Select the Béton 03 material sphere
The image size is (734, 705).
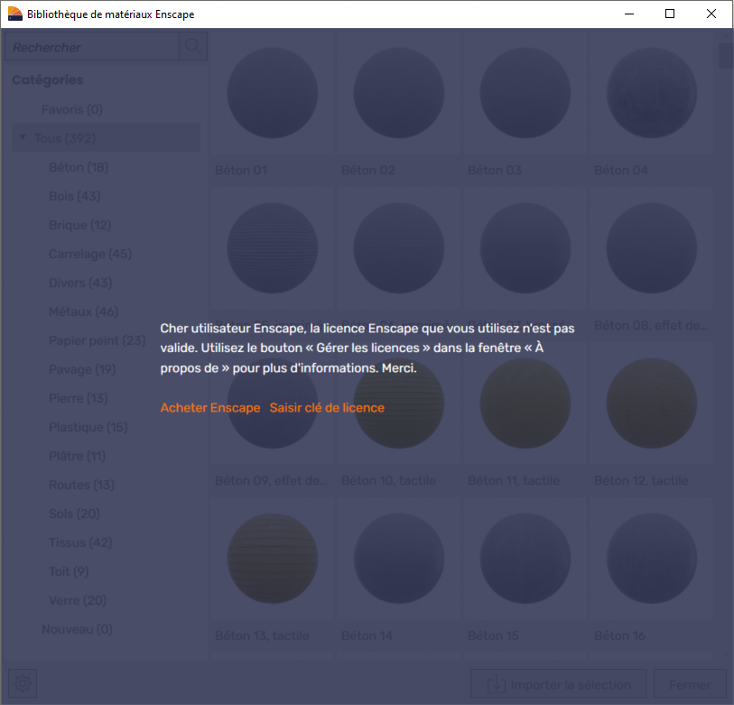[525, 93]
